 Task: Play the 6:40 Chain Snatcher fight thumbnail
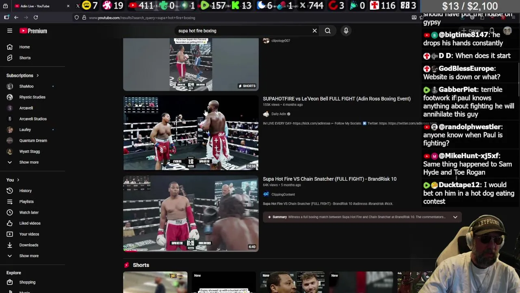(191, 214)
